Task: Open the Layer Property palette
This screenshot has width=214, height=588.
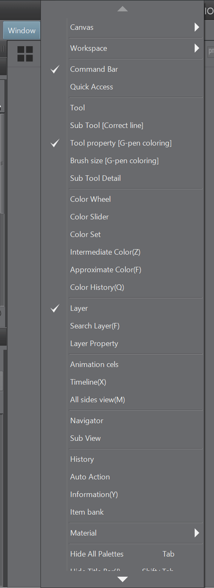Action: pos(94,344)
